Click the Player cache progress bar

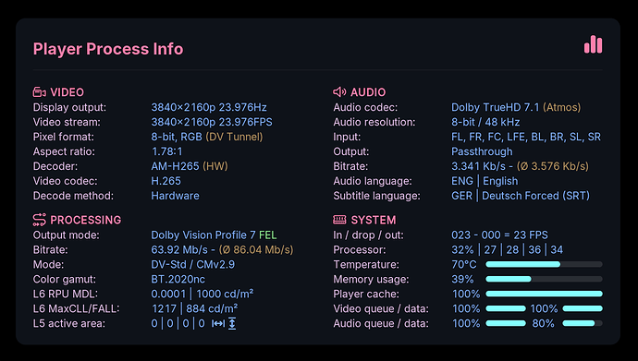[544, 294]
